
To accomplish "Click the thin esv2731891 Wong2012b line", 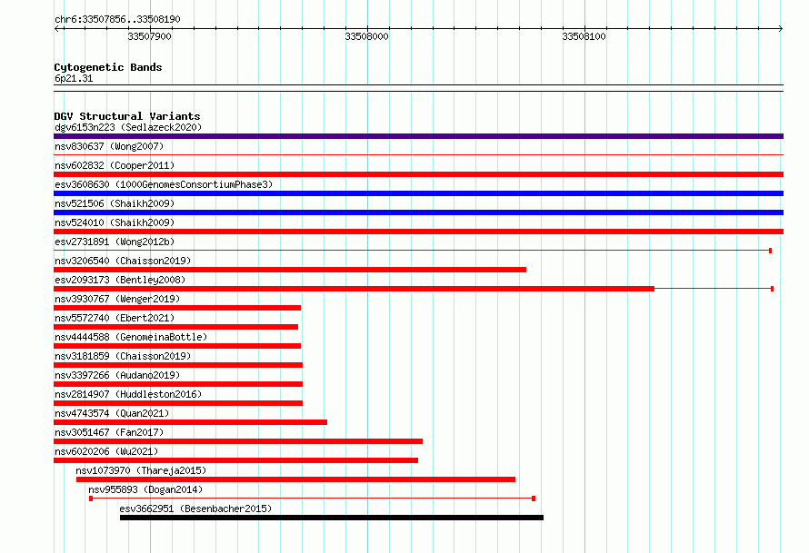I will [413, 251].
